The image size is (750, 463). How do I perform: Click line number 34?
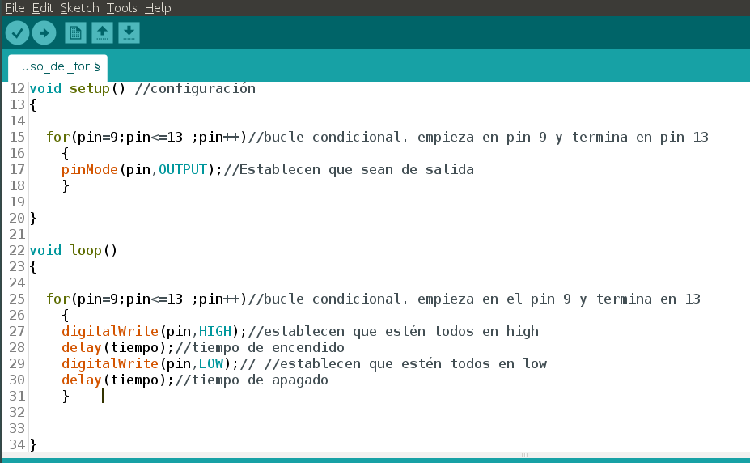click(17, 445)
